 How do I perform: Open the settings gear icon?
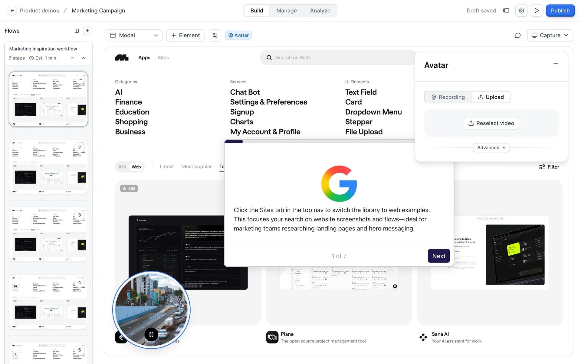(x=521, y=11)
